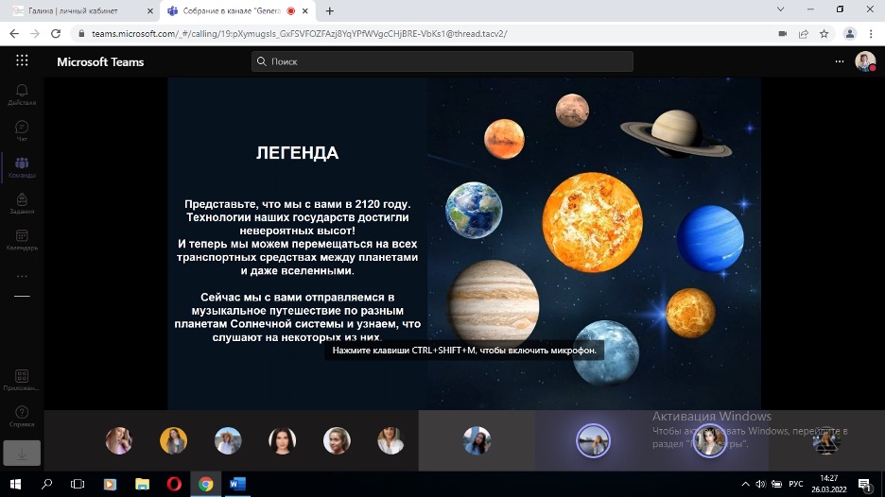Go to Teams (Команды) in sidebar
Viewport: 885px width, 497px height.
22,167
